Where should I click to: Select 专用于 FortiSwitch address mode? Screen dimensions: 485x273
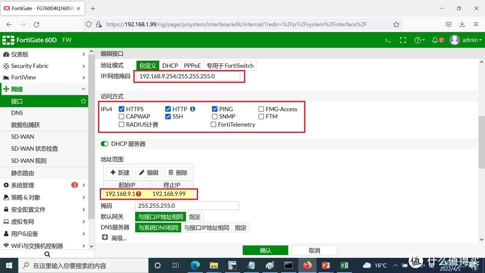tap(230, 66)
